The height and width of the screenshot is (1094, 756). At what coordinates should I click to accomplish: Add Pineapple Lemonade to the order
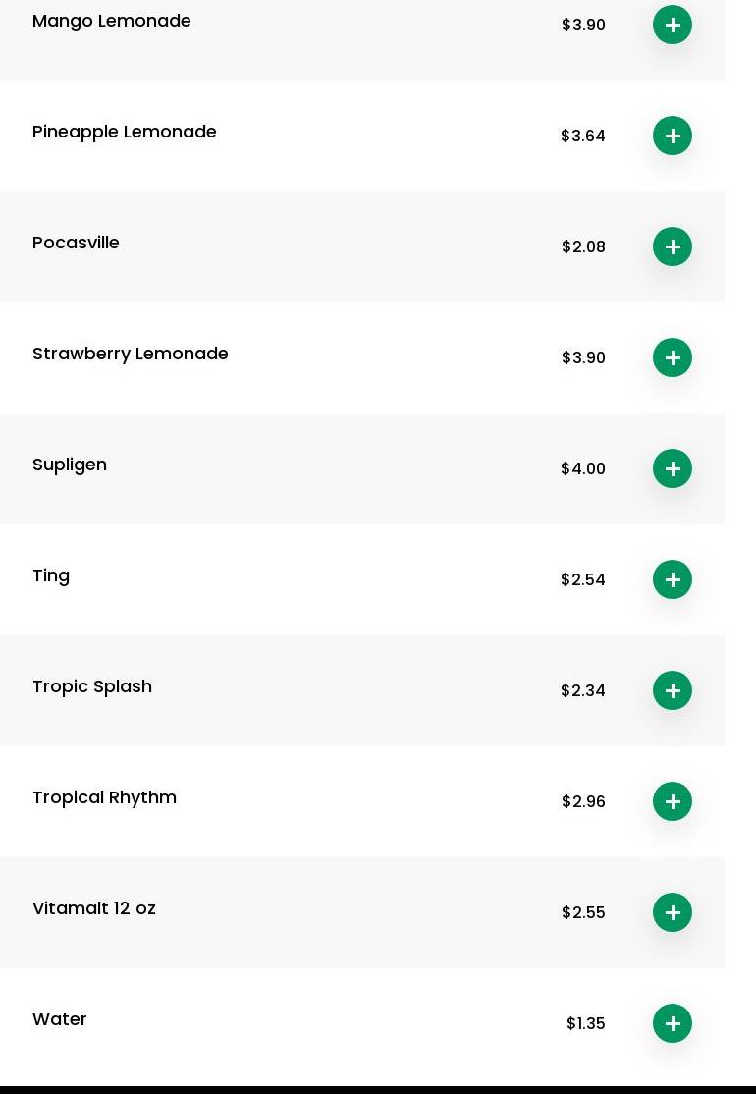point(673,136)
